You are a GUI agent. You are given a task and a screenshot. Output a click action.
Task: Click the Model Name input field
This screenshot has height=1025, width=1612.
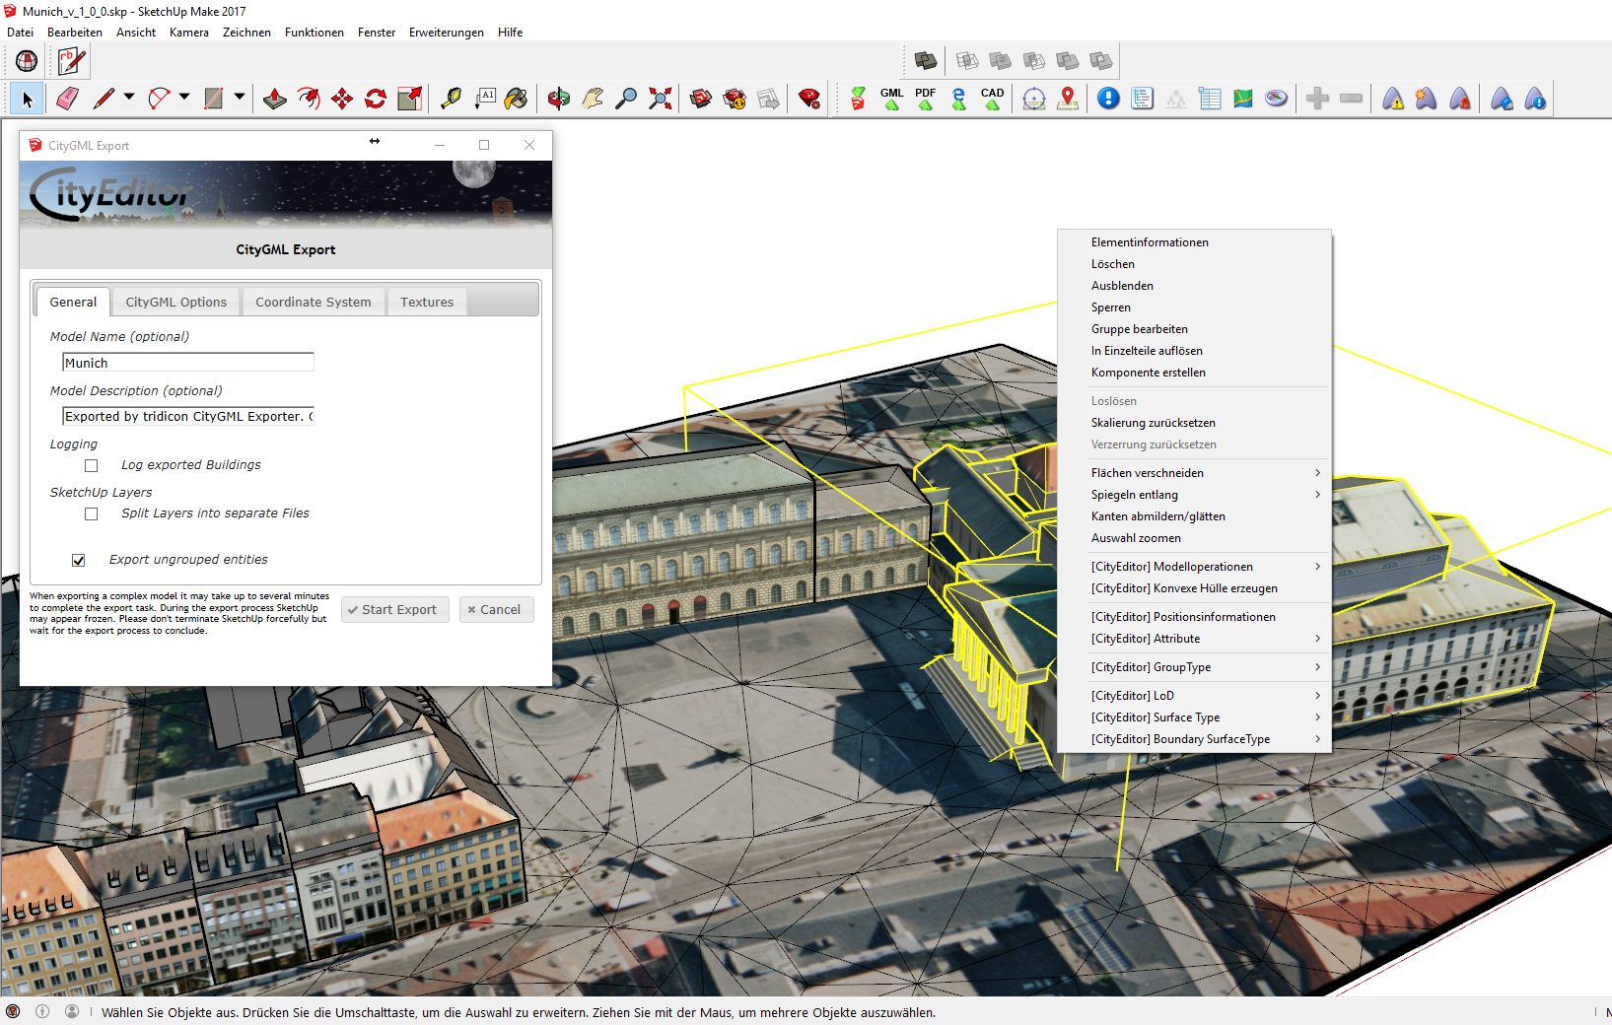(188, 363)
